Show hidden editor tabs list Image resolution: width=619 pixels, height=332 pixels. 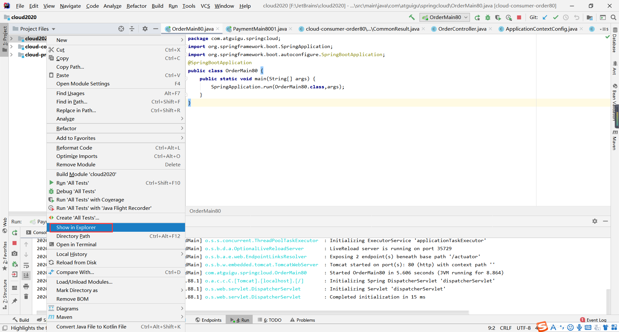click(604, 29)
